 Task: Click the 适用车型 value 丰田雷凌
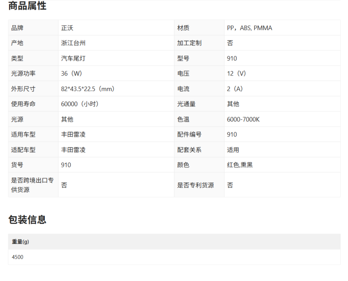click(x=73, y=135)
